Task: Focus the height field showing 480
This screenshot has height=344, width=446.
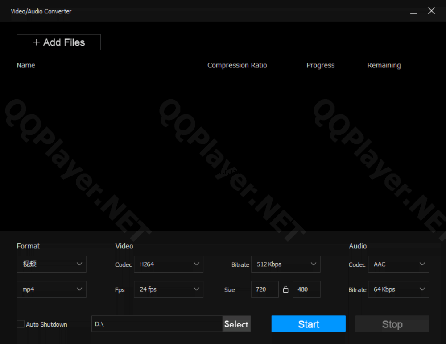Action: click(x=306, y=289)
